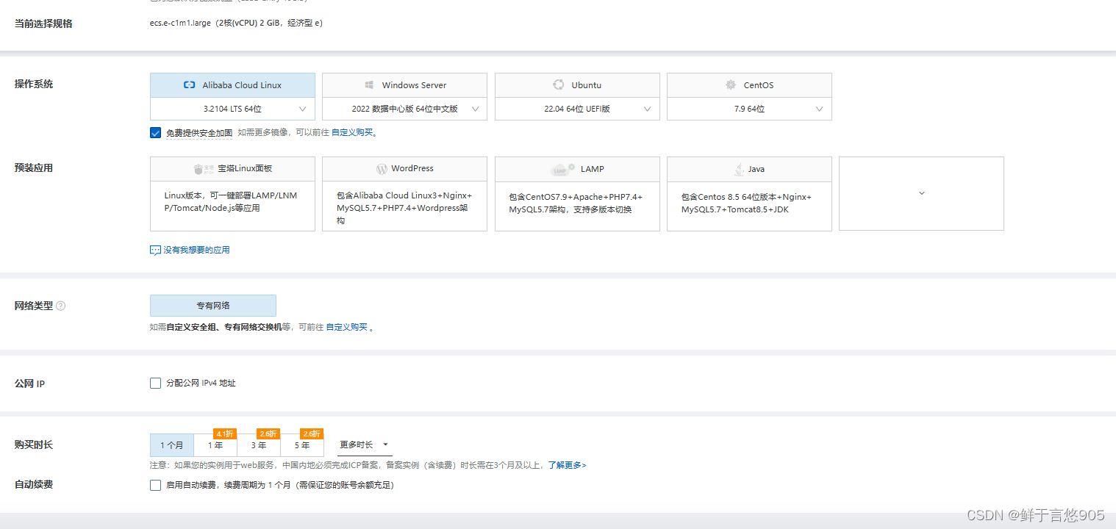
Task: Click the help icon next to 网络类型
Action: pos(60,306)
